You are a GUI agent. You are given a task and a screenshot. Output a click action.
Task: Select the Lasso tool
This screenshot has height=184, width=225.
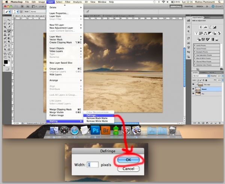[5, 23]
